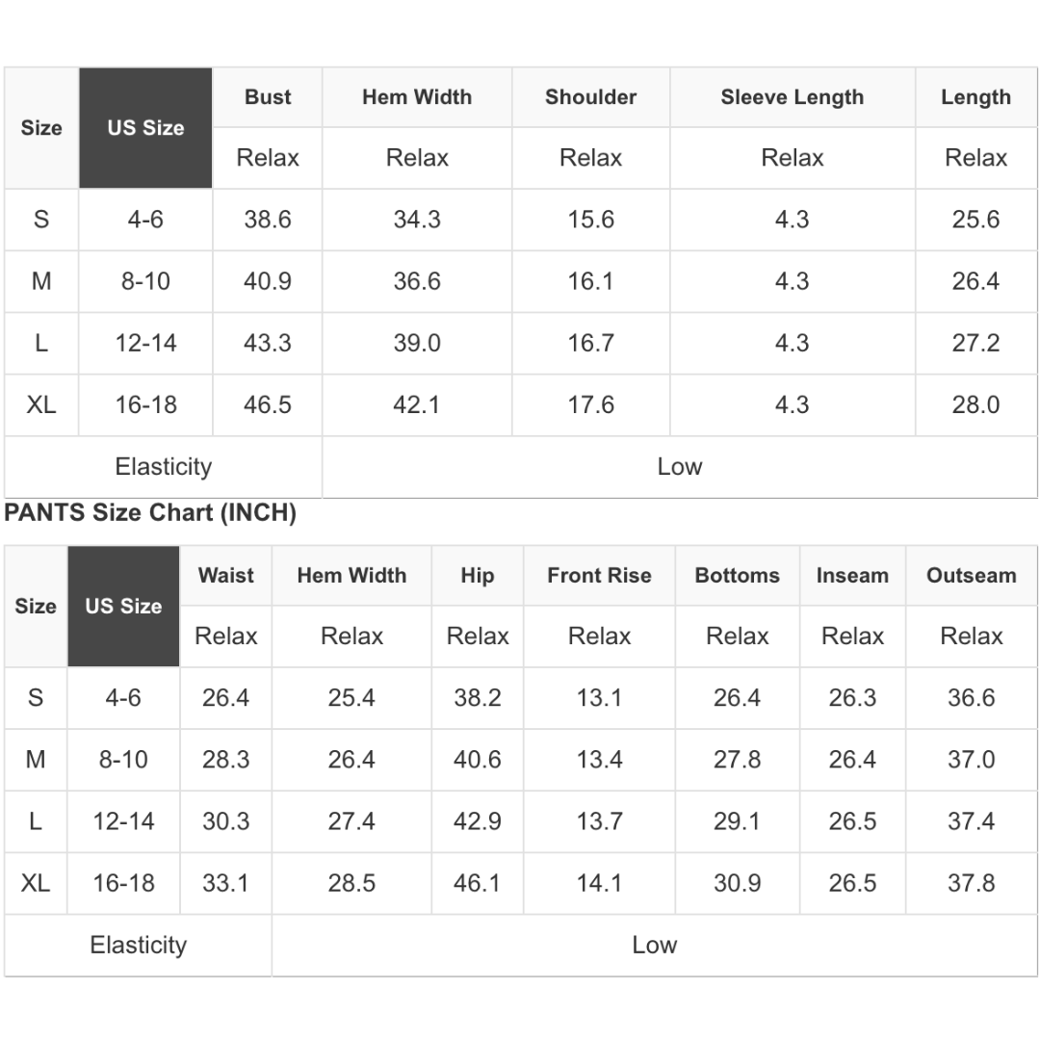The image size is (1040, 1040).
Task: Select the 17.6 shoulder measurement cell
Action: [x=590, y=404]
